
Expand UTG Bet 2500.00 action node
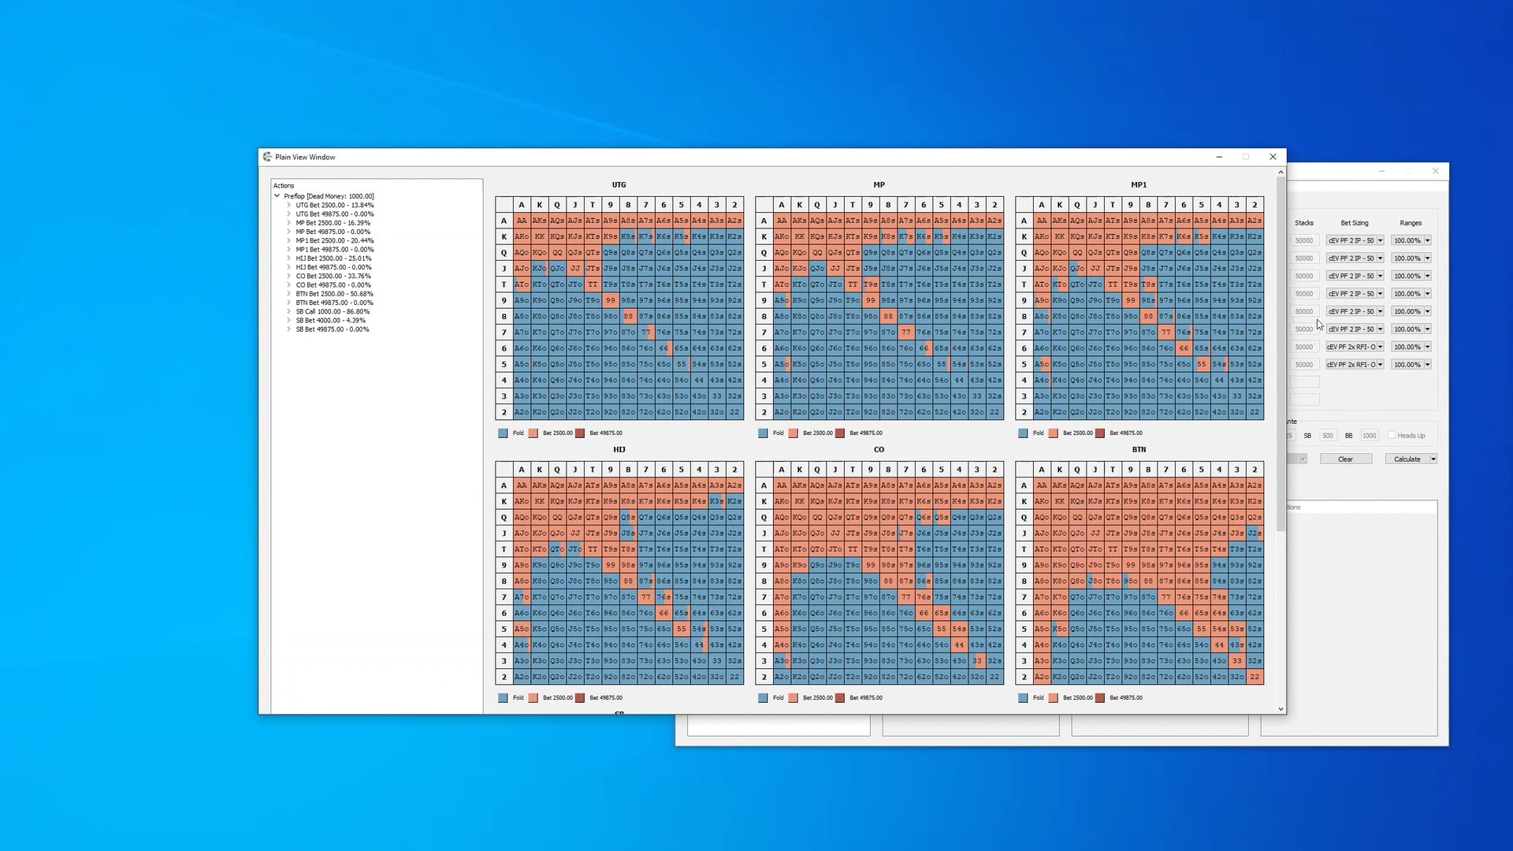[289, 205]
